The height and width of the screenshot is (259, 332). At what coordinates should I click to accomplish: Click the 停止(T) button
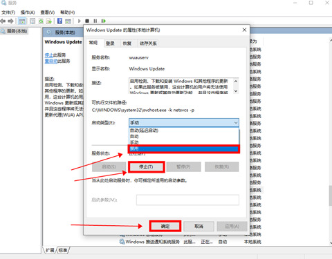146,166
